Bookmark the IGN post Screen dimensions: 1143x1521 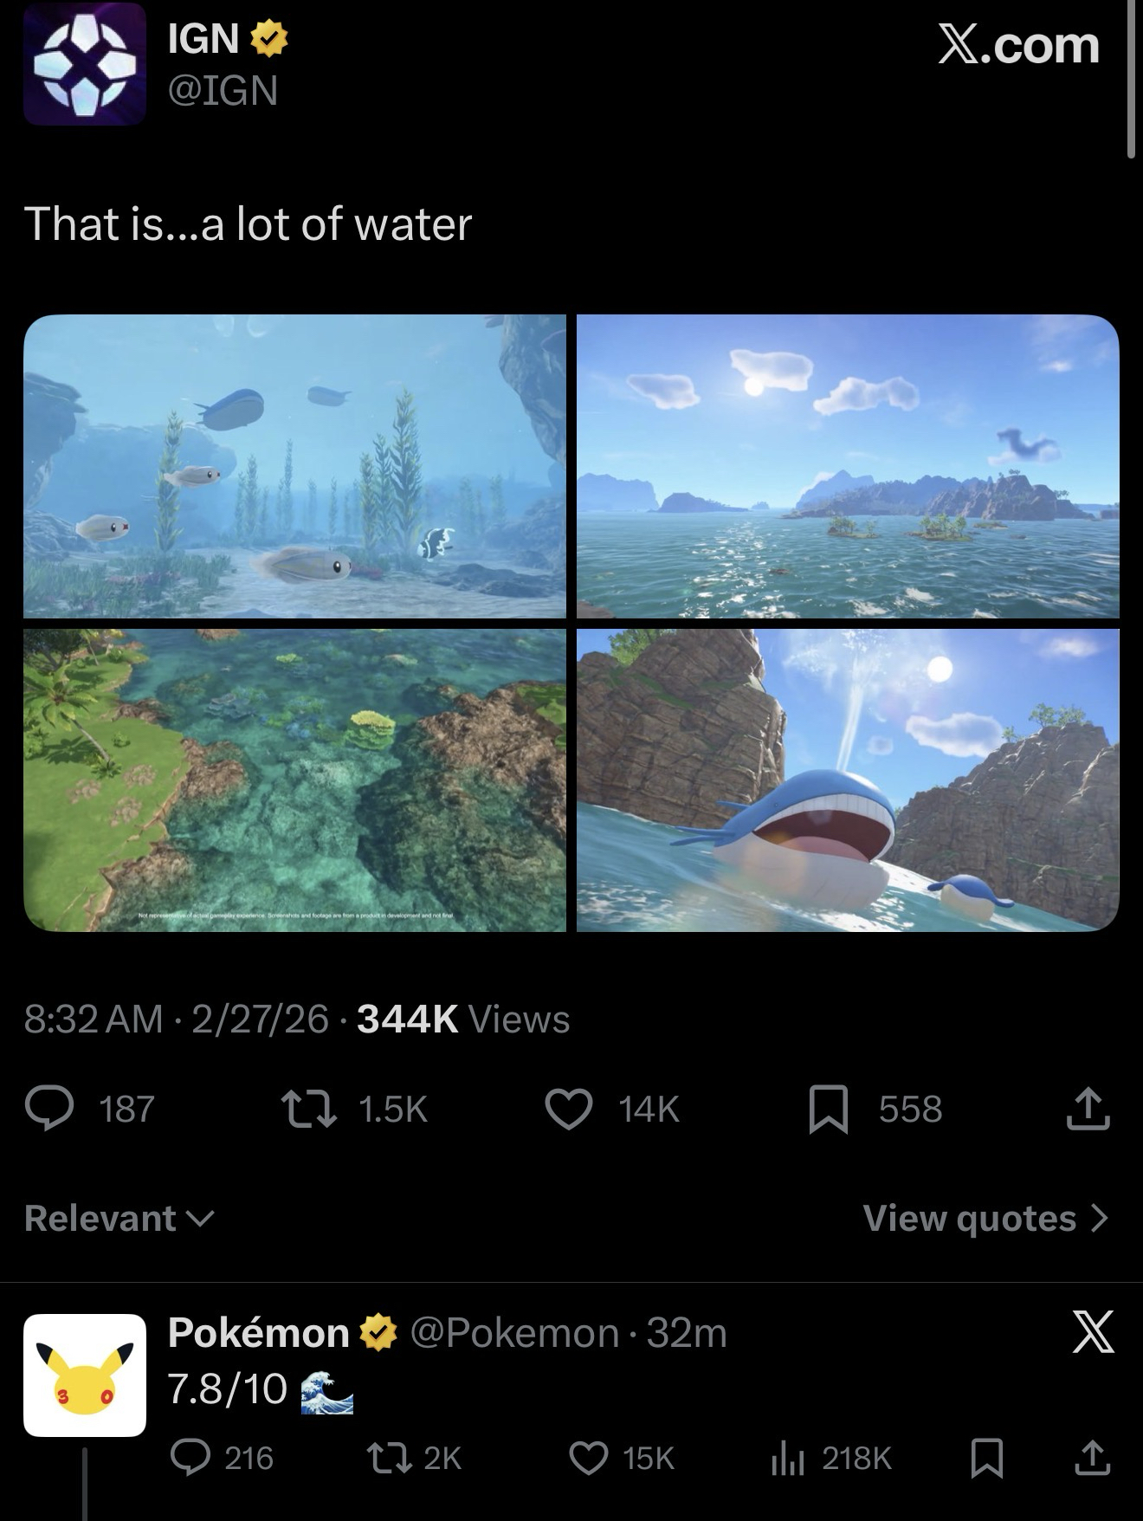click(x=828, y=1111)
